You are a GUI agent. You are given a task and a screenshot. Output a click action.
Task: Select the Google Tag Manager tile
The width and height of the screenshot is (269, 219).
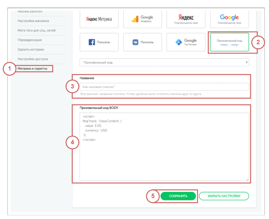tap(186, 42)
